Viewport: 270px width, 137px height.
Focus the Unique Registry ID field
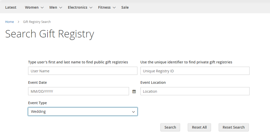pos(195,71)
